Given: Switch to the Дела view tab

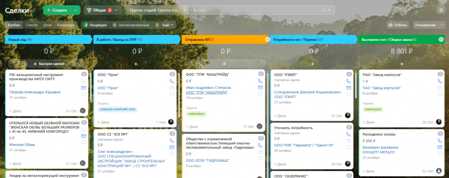Looking at the screenshot, I should 47,25.
